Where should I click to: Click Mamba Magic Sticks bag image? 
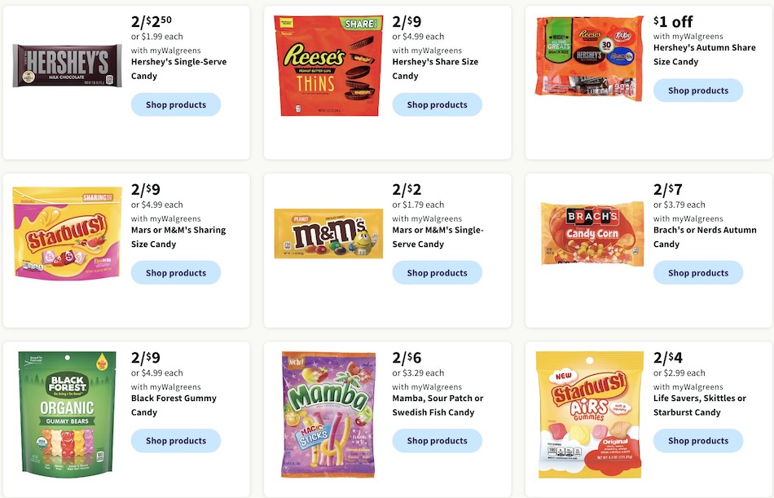[x=328, y=414]
